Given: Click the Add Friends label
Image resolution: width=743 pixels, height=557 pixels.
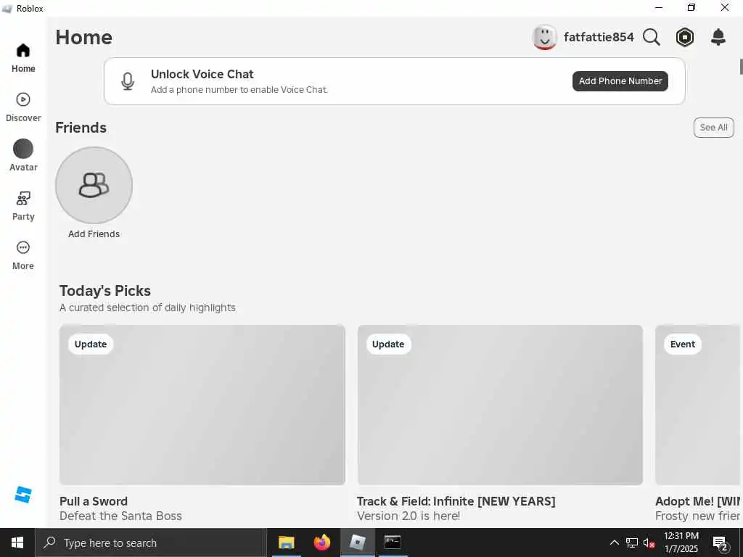Looking at the screenshot, I should (x=94, y=234).
